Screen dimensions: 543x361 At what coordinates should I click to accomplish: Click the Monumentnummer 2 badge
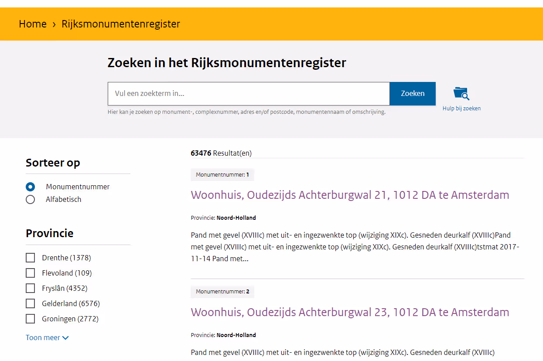pos(222,292)
